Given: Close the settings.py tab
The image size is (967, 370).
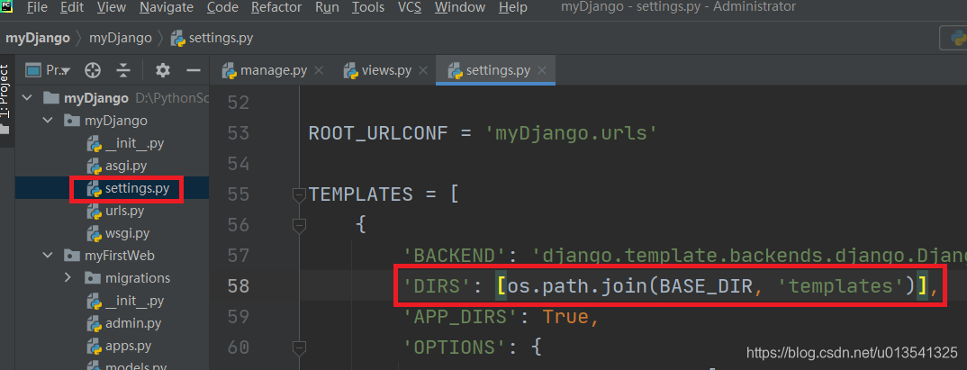Looking at the screenshot, I should click(542, 70).
